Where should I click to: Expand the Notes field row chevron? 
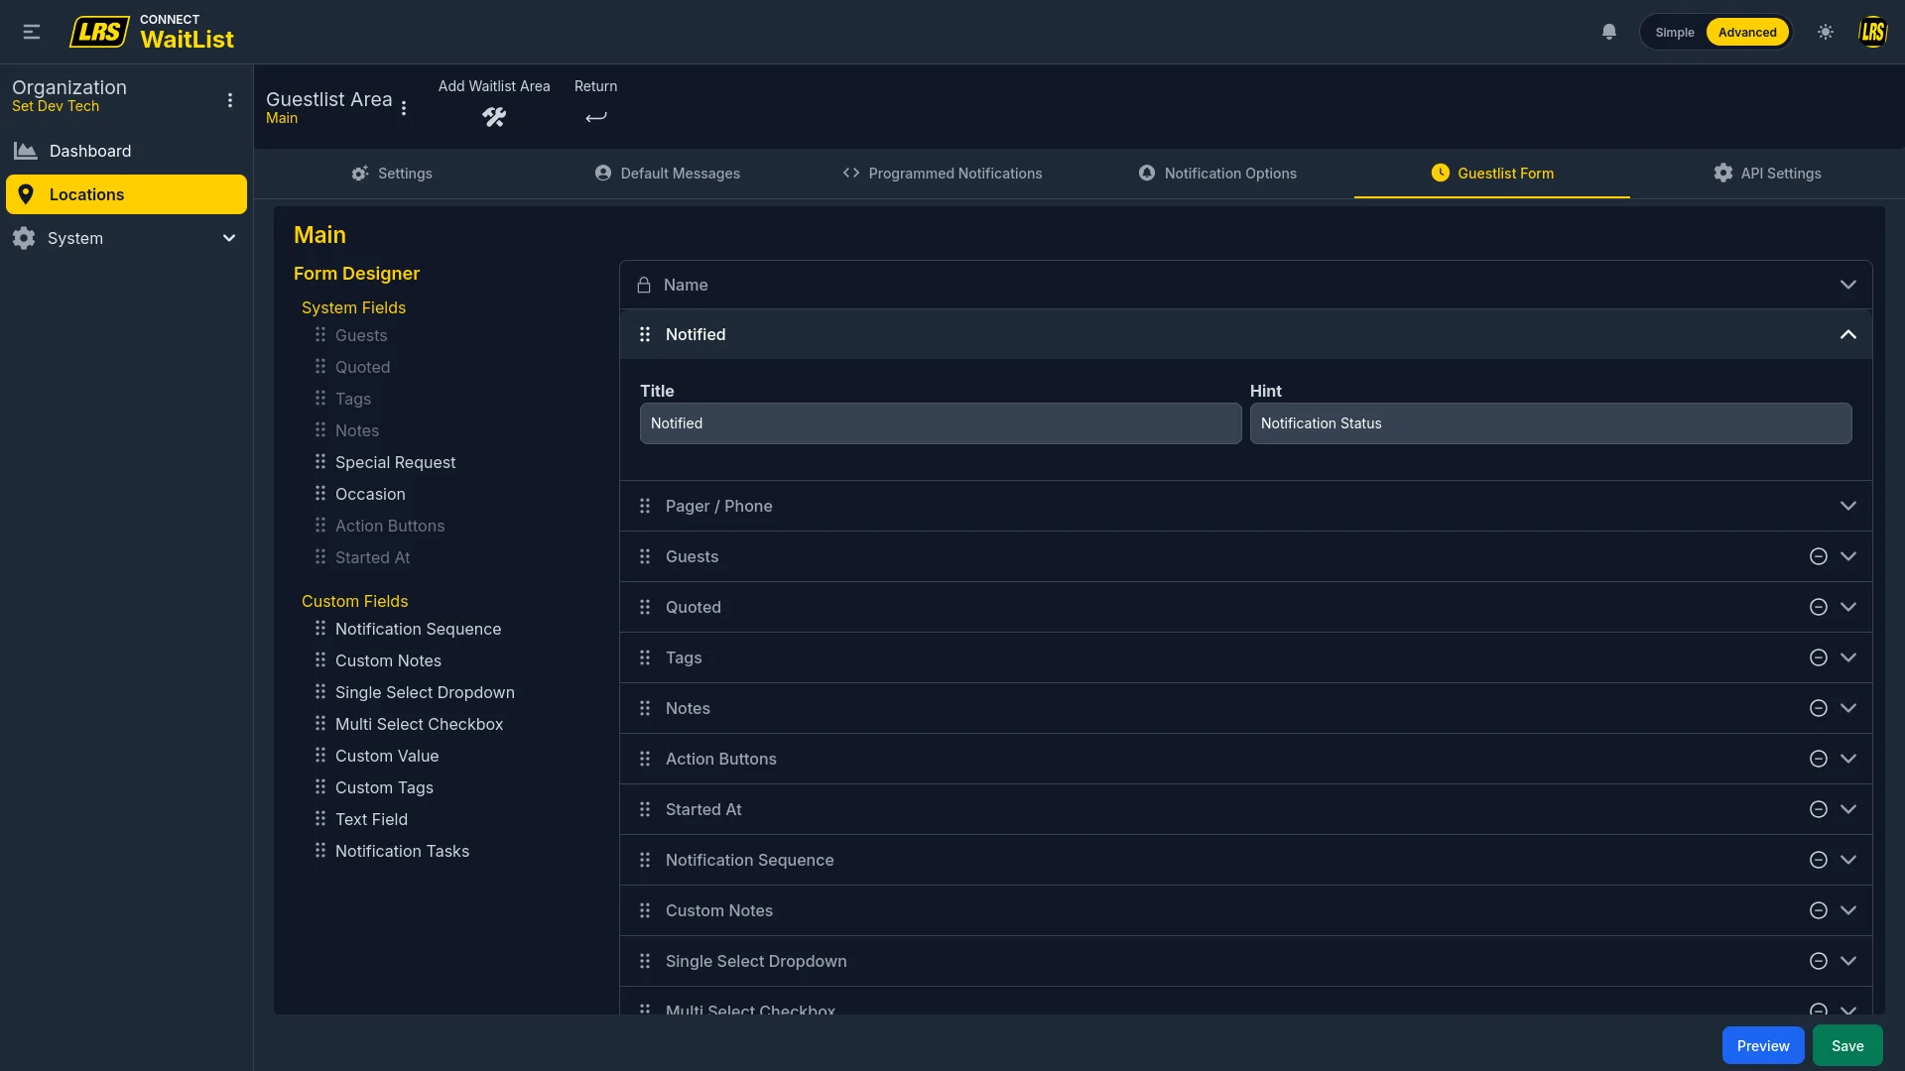pyautogui.click(x=1848, y=708)
